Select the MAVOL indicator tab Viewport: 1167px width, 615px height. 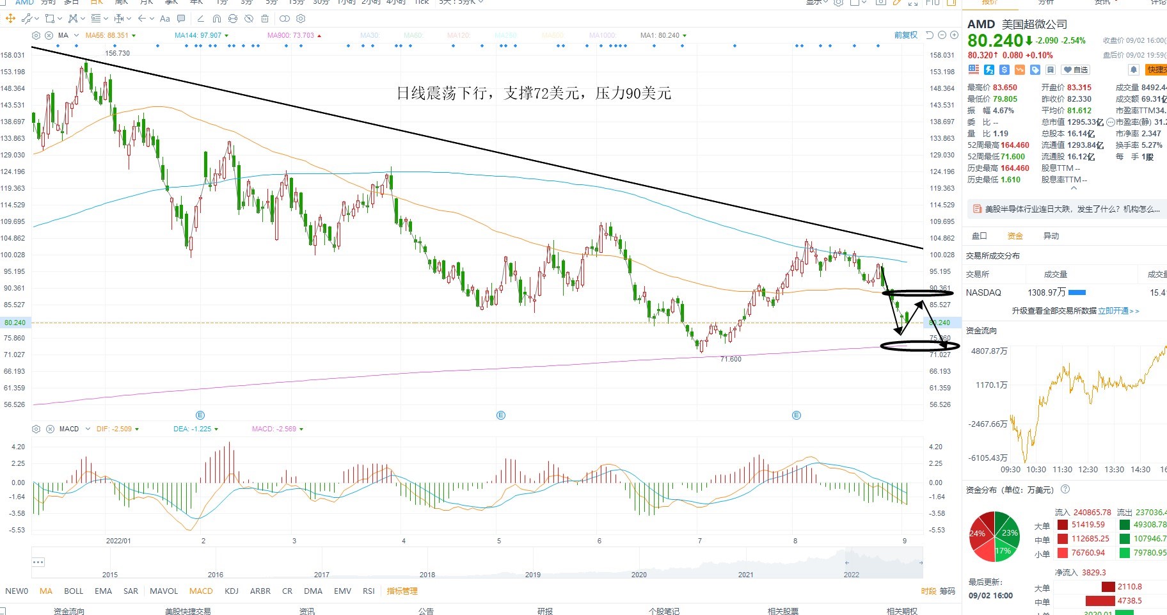164,591
